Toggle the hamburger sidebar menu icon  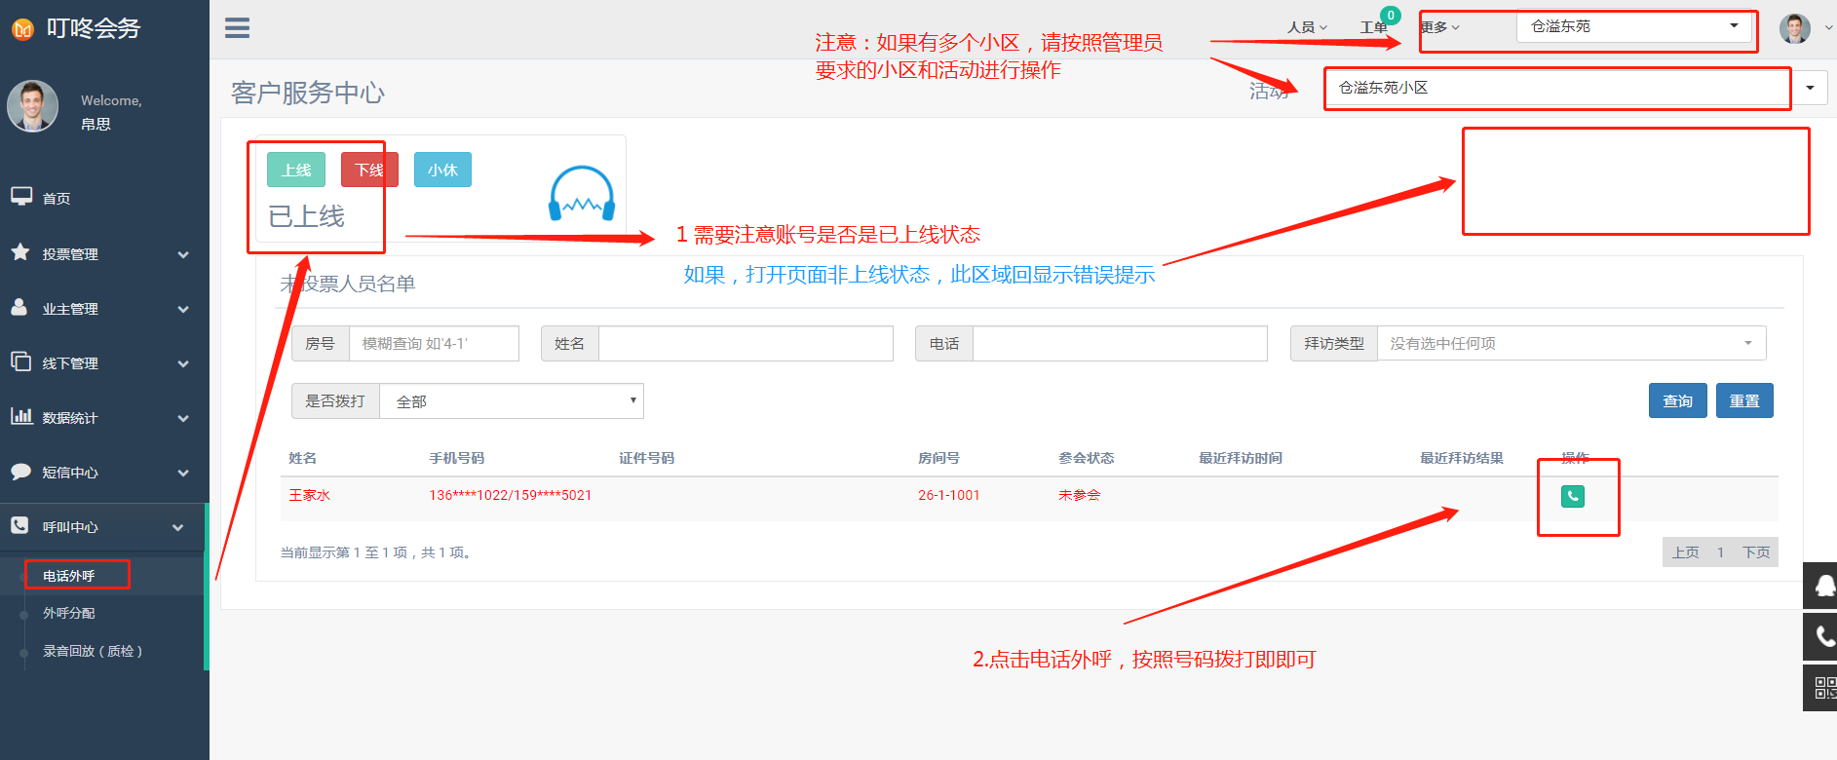[237, 28]
